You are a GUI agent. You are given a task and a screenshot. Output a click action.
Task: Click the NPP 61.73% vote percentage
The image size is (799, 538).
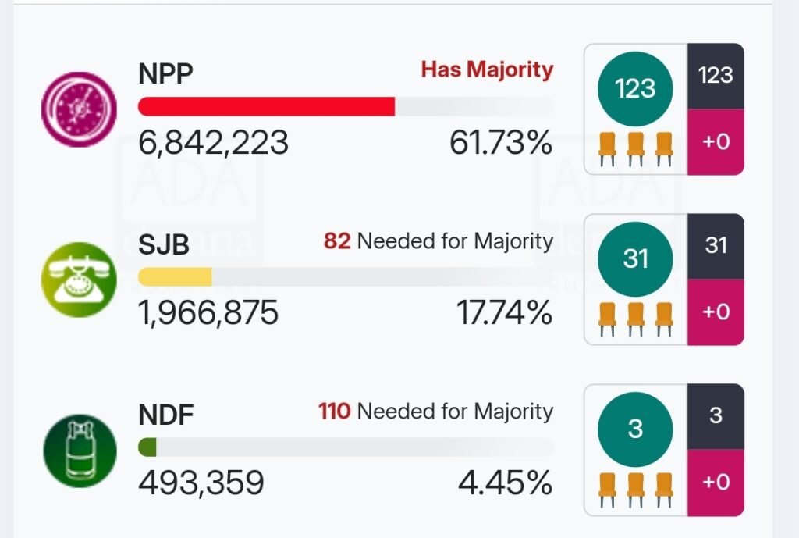tap(500, 143)
